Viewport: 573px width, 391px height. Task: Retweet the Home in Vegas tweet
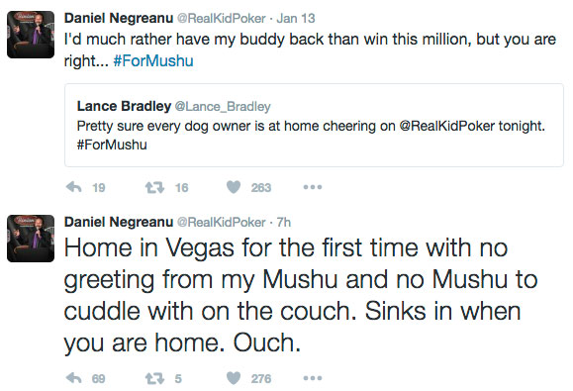tap(155, 378)
